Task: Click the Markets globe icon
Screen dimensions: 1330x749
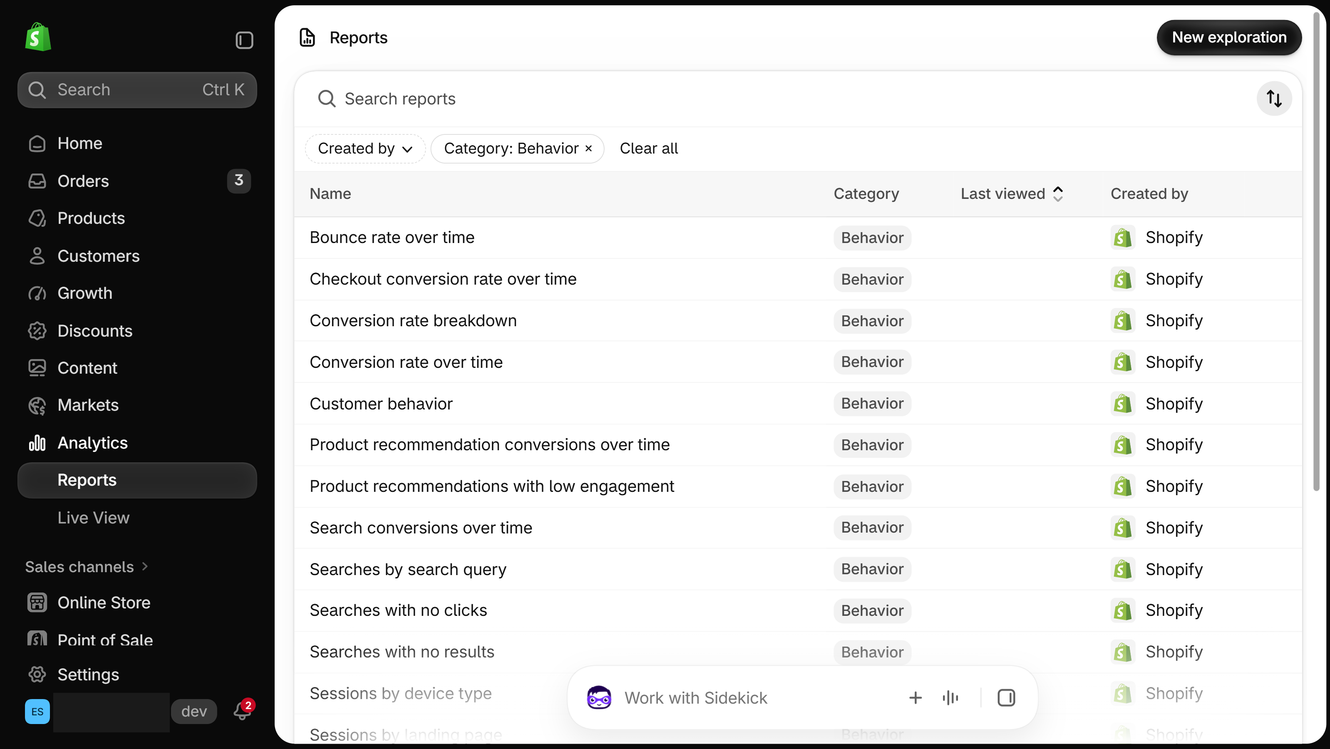Action: coord(37,405)
